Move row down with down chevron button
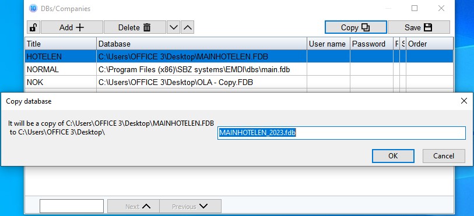 tap(173, 27)
